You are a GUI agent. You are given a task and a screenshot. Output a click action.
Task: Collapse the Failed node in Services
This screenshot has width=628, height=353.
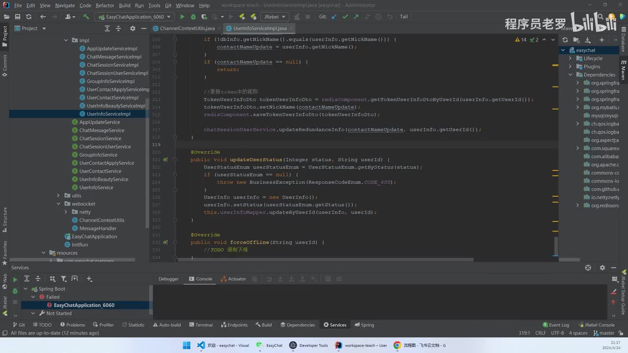click(x=33, y=297)
